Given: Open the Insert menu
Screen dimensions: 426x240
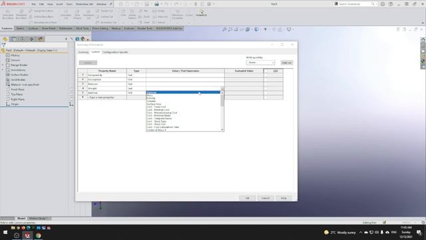Looking at the screenshot, I should 59,4.
